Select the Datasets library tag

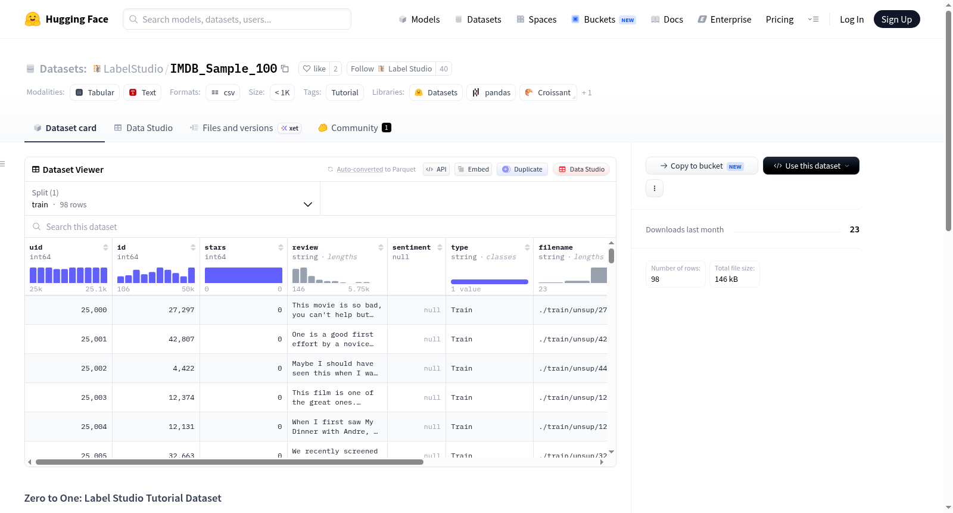[436, 92]
